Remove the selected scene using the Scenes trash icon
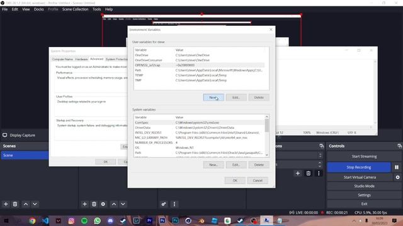This screenshot has height=226, width=403. (15, 204)
